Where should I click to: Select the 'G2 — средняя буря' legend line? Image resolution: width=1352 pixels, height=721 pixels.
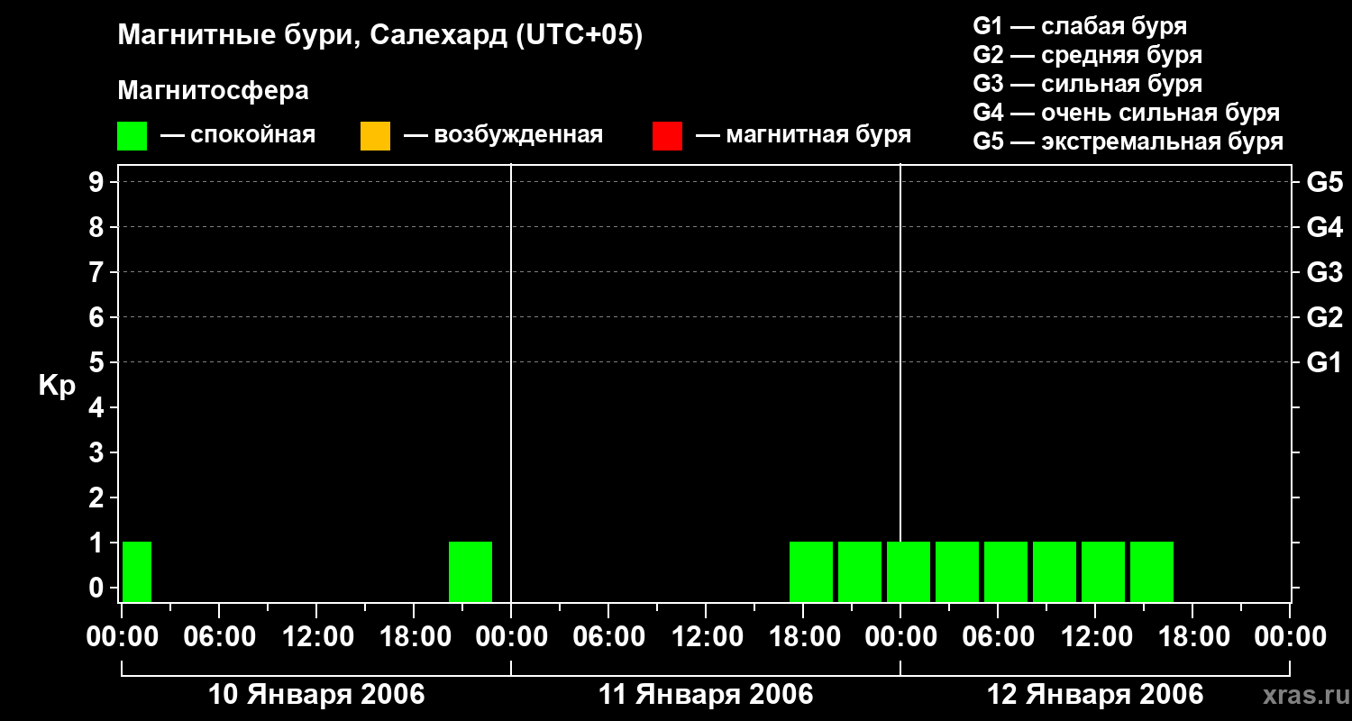(x=1088, y=55)
